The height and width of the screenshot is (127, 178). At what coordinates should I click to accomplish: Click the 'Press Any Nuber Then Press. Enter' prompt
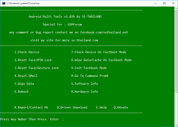(x=29, y=119)
